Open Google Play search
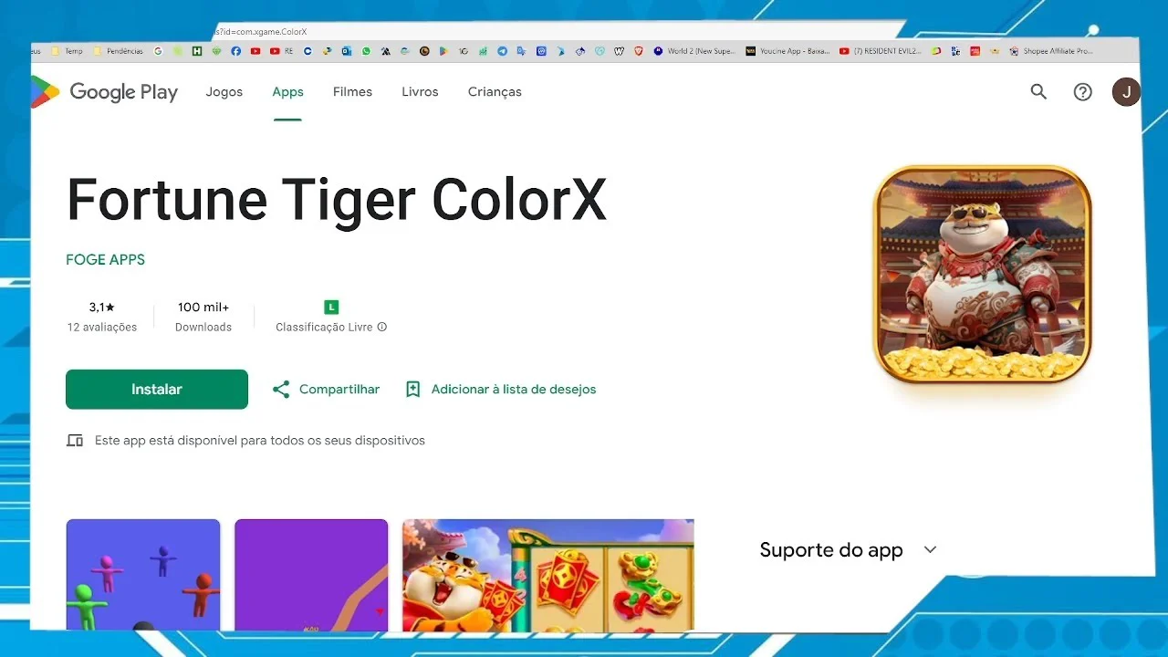Screen dimensions: 1168x657 click(1038, 91)
